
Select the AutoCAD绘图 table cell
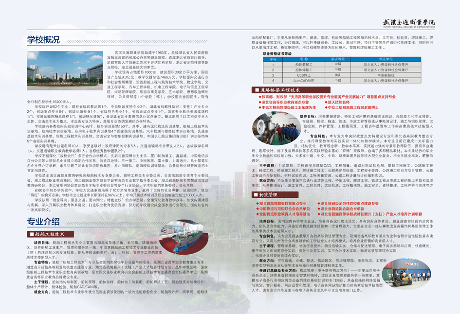click(304, 81)
